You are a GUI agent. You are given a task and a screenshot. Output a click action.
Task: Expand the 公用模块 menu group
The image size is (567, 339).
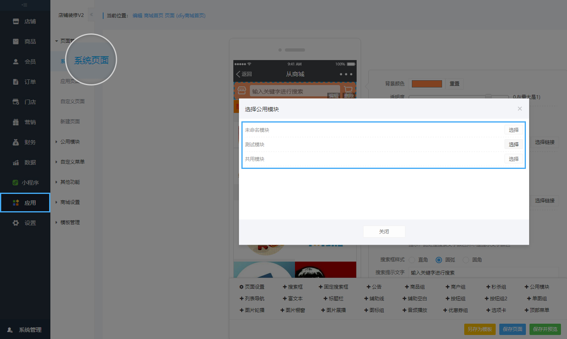pos(70,142)
